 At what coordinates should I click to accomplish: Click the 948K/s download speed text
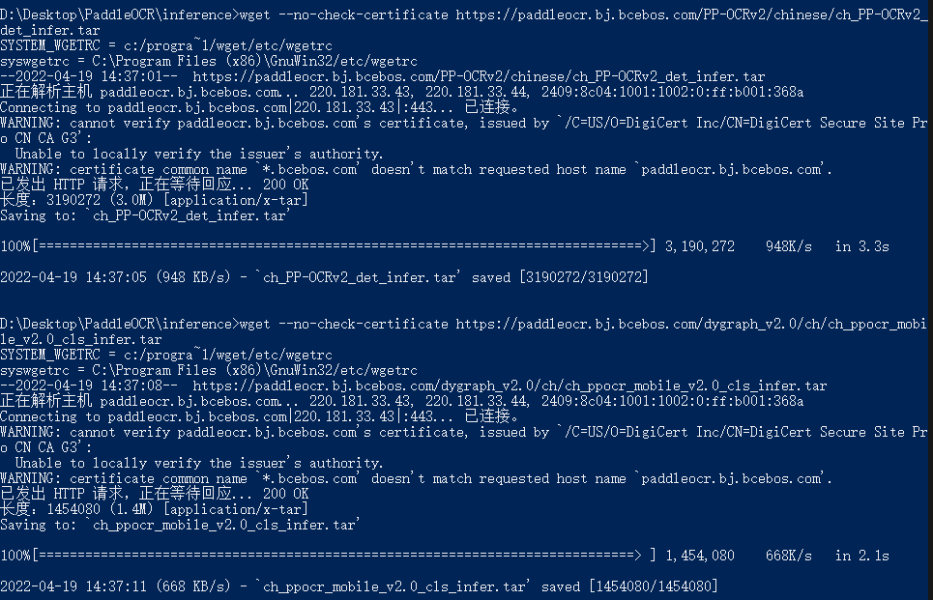[788, 246]
